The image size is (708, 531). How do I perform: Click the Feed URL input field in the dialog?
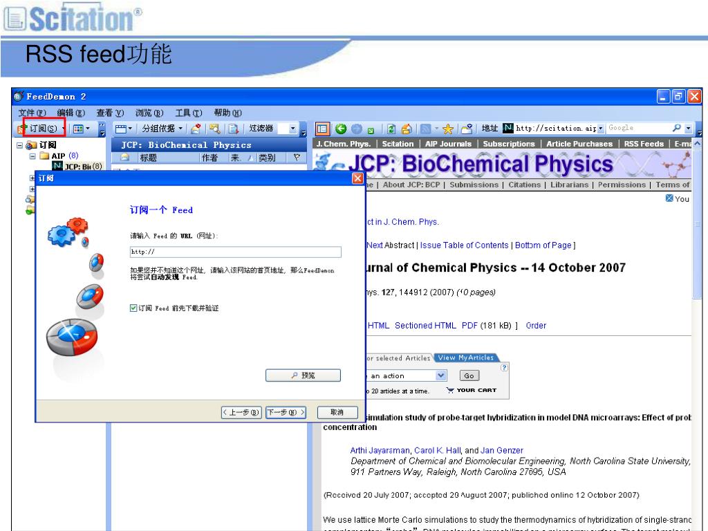(x=235, y=252)
